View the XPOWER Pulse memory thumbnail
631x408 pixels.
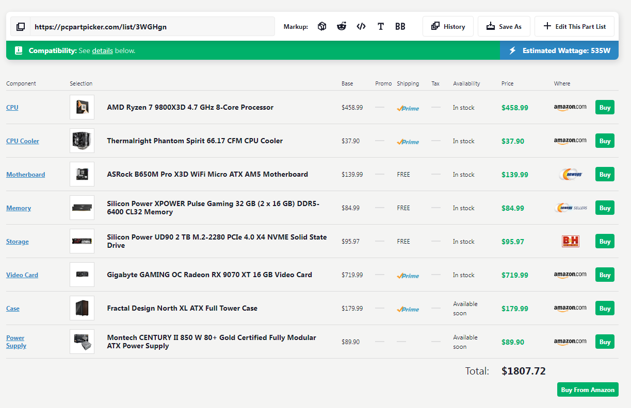pos(82,208)
